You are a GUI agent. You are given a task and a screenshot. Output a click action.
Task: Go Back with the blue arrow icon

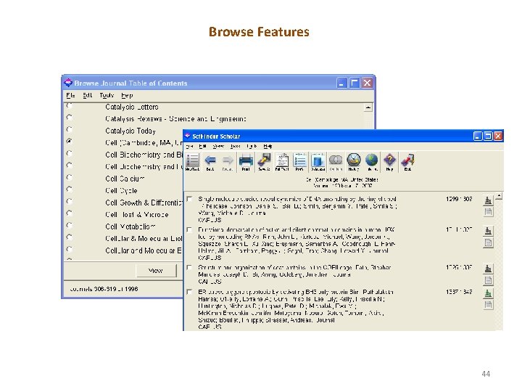[x=210, y=162]
